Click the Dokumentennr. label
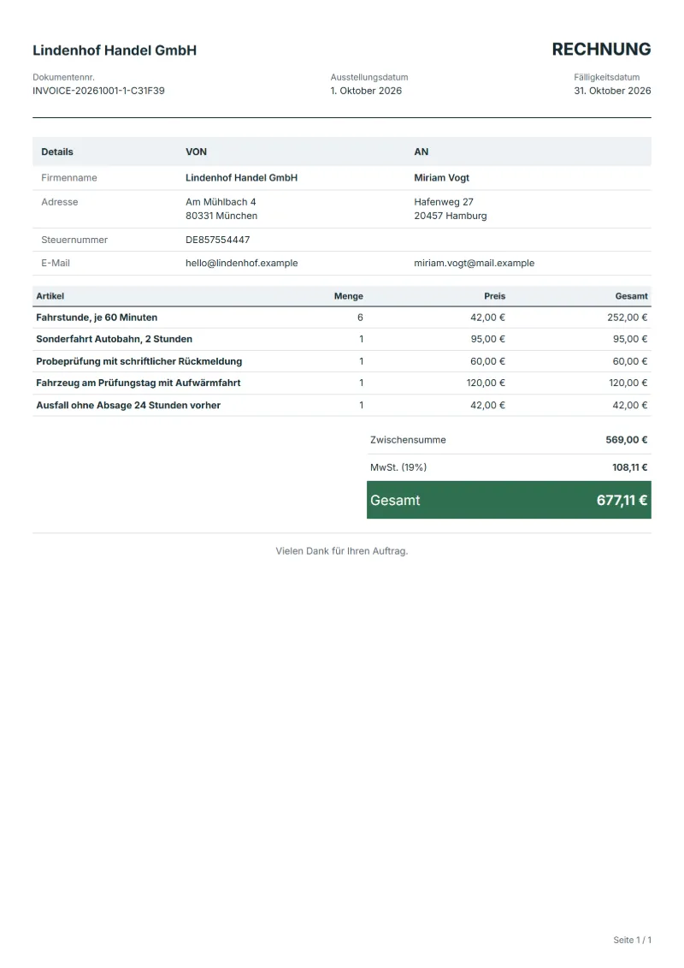The width and height of the screenshot is (684, 968). tap(63, 77)
